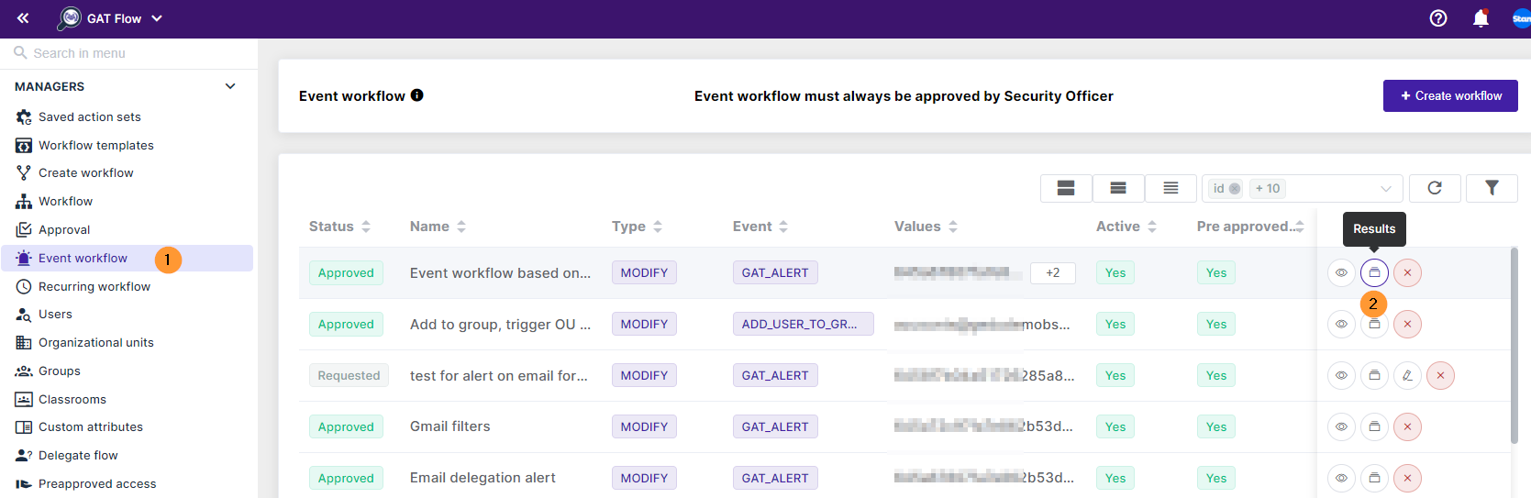Viewport: 1531px width, 498px height.
Task: Open Workflow in sidebar
Action: point(65,201)
